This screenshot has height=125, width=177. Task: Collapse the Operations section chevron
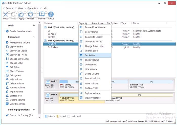point(34,37)
